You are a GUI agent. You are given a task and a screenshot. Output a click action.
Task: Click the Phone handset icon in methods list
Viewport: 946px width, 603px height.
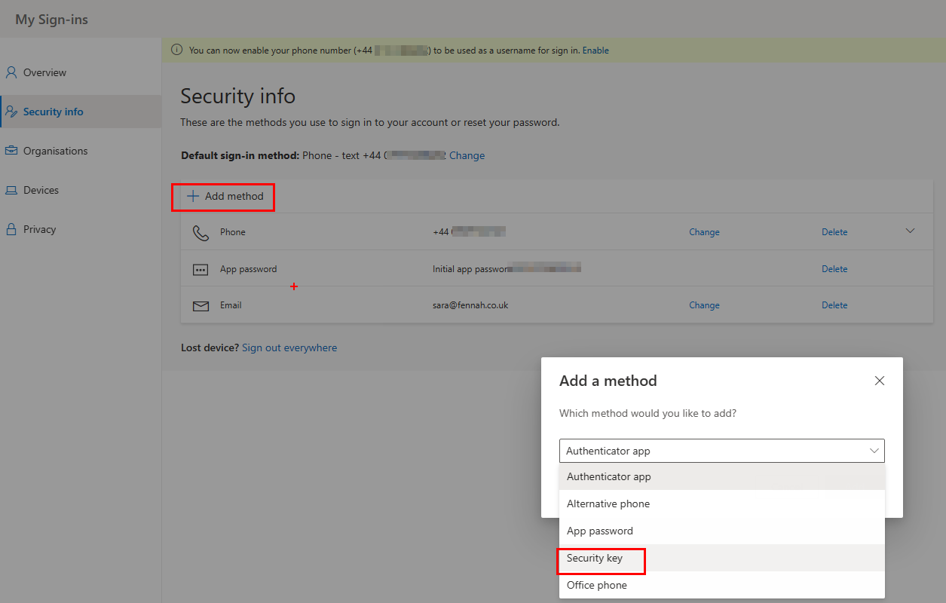201,232
